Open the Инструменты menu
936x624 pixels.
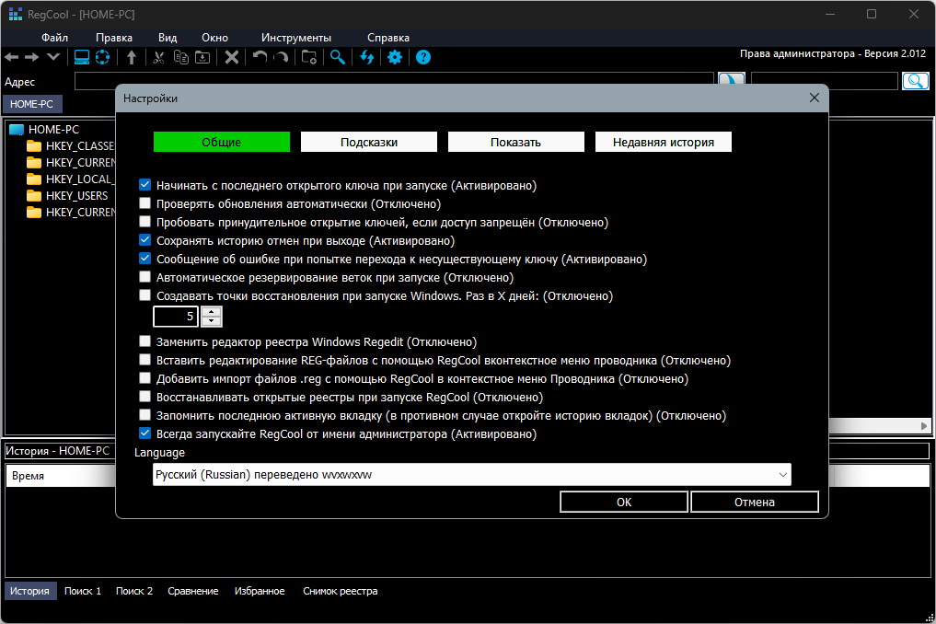tap(296, 38)
